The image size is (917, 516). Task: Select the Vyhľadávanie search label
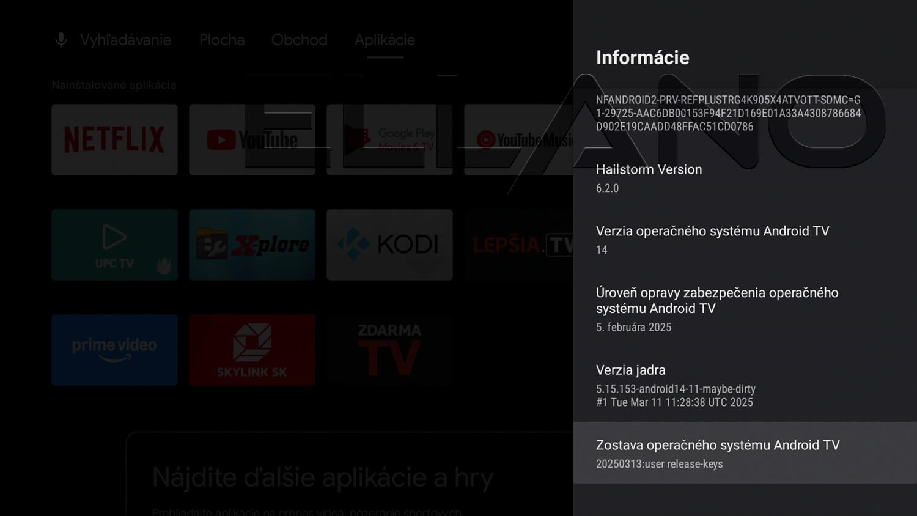point(125,40)
